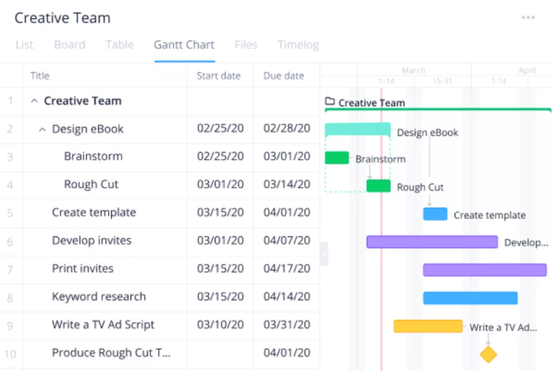This screenshot has height=371, width=553.
Task: Click the Due date column header
Action: (x=283, y=76)
